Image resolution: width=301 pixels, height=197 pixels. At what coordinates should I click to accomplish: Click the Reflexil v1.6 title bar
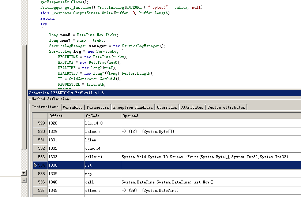pos(165,93)
